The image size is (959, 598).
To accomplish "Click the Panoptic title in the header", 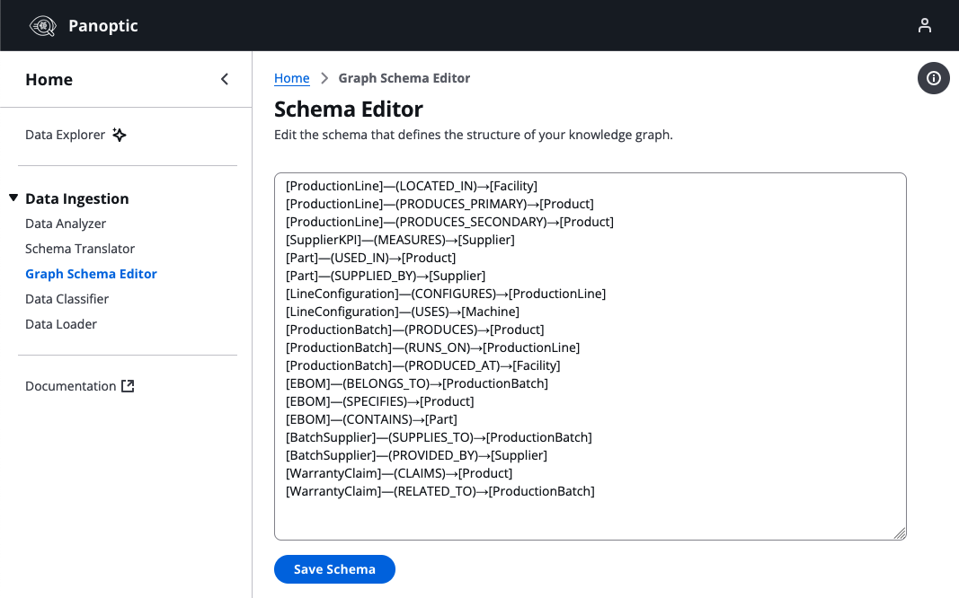I will click(x=103, y=25).
